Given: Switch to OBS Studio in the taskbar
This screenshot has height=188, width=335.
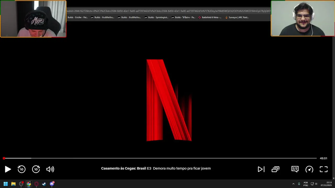Looking at the screenshot, I should [21, 184].
